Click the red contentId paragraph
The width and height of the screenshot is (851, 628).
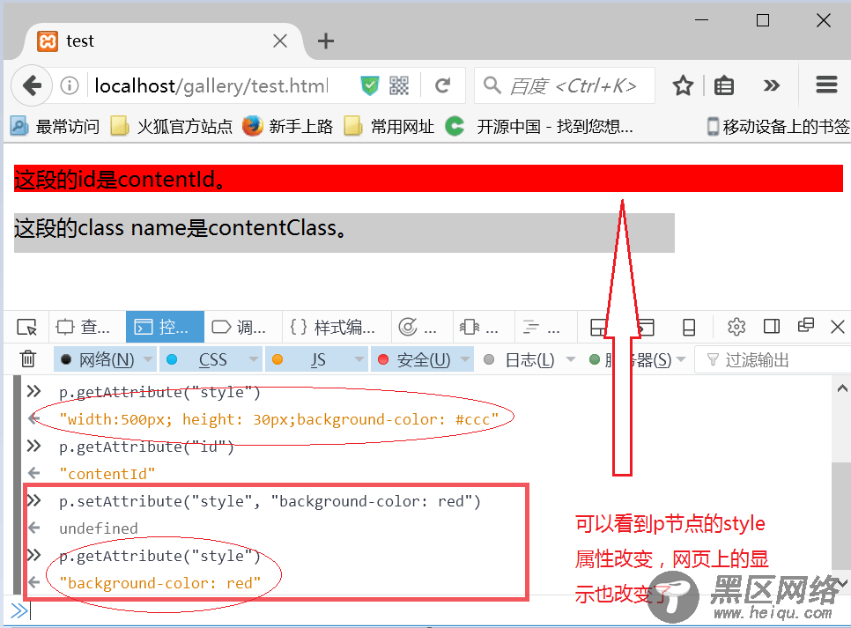[428, 179]
